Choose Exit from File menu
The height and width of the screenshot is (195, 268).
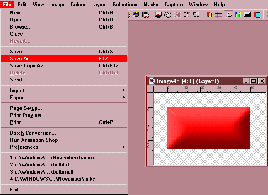[64, 190]
